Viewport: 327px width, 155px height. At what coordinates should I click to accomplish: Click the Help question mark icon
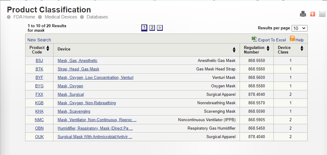pyautogui.click(x=292, y=38)
